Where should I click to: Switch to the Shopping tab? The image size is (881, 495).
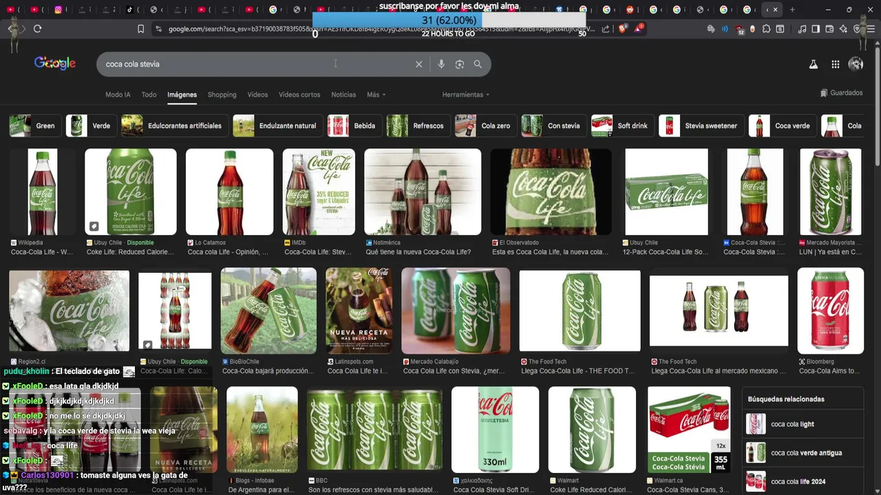pos(222,95)
